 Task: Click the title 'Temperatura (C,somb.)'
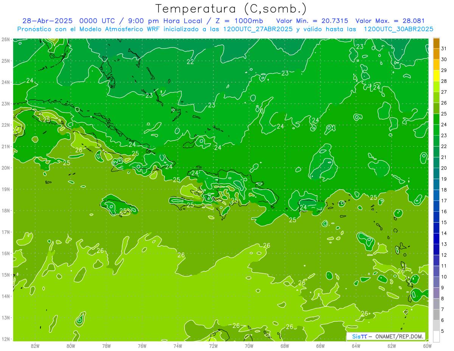(x=231, y=9)
